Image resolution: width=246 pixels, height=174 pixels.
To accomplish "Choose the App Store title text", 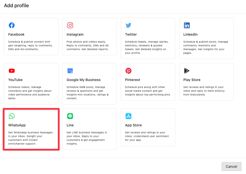I will pyautogui.click(x=133, y=125).
